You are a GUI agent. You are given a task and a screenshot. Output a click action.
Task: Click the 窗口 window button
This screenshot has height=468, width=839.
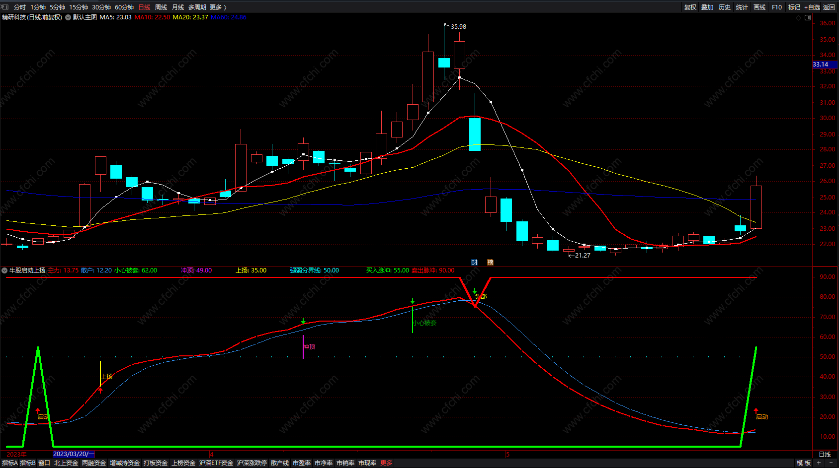44,463
